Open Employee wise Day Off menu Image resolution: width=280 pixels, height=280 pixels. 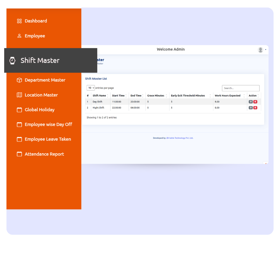pyautogui.click(x=48, y=124)
